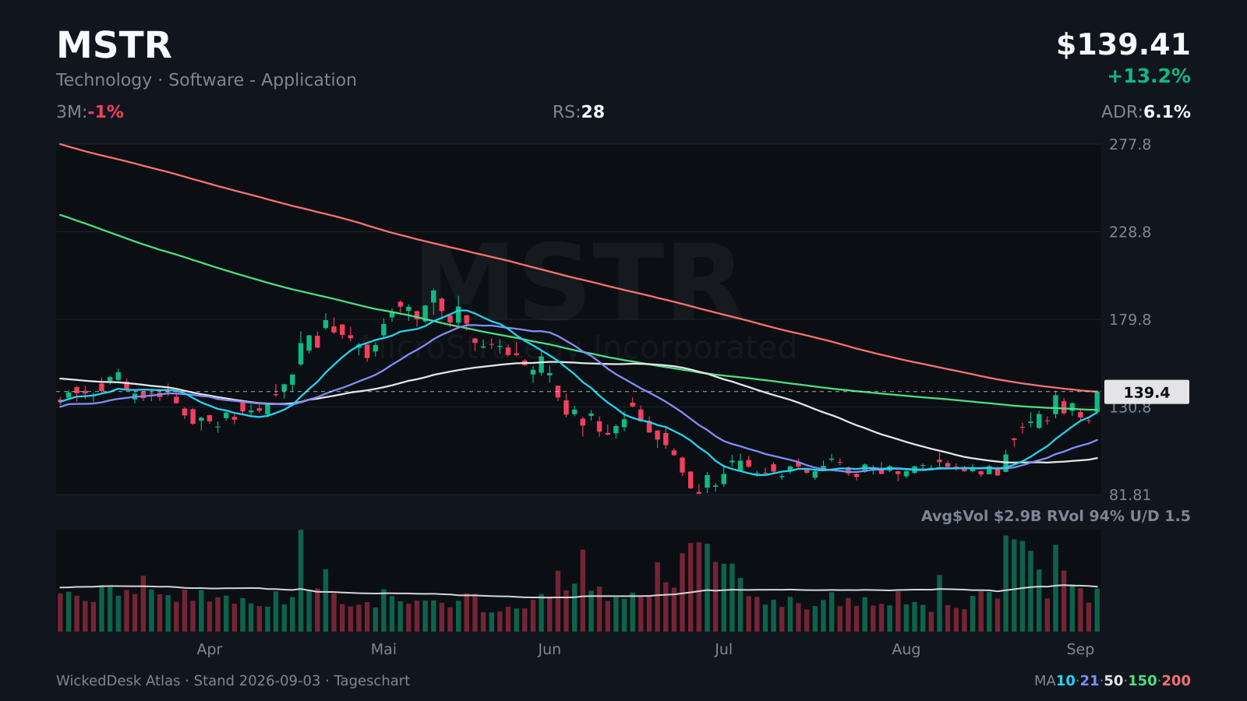Click the latest green candle at the chart's right edge
1247x701 pixels.
click(1097, 401)
